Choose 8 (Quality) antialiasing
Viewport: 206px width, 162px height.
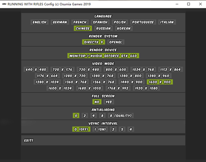[x=121, y=116]
